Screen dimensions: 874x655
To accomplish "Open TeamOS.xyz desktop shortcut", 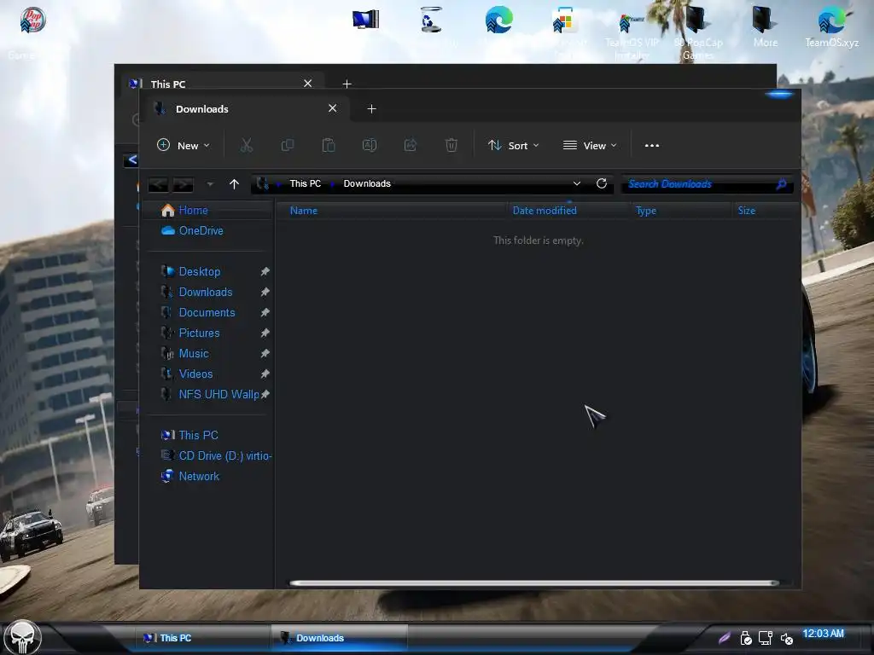I will 831,28.
